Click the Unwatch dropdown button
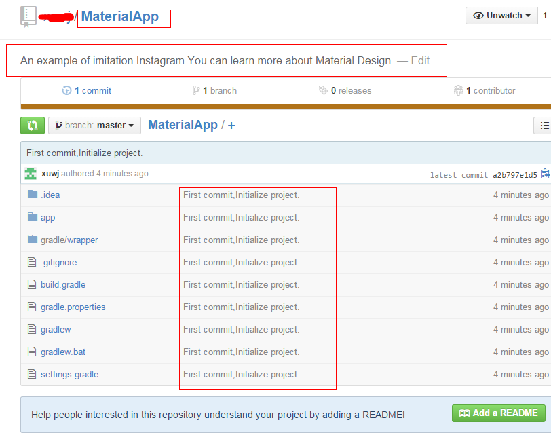This screenshot has width=551, height=437. (501, 16)
